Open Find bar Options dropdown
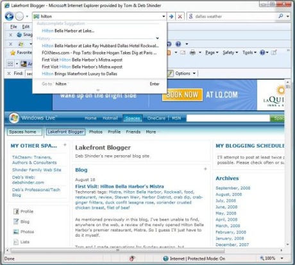This screenshot has width=295, height=265. point(185,73)
